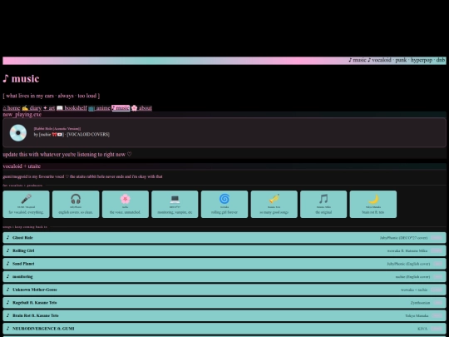Click the tag badge in Sand Planet row
Viewport: 449px width, 337px height.
click(438, 264)
